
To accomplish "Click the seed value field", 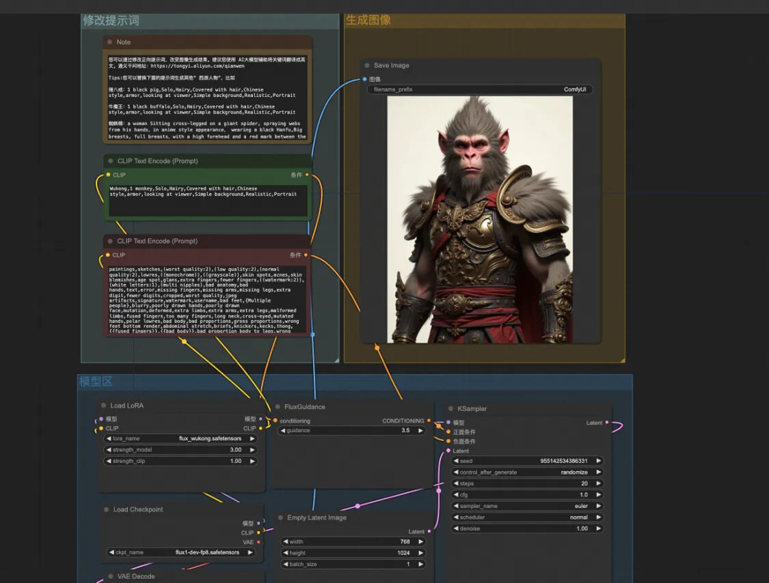I will click(527, 461).
